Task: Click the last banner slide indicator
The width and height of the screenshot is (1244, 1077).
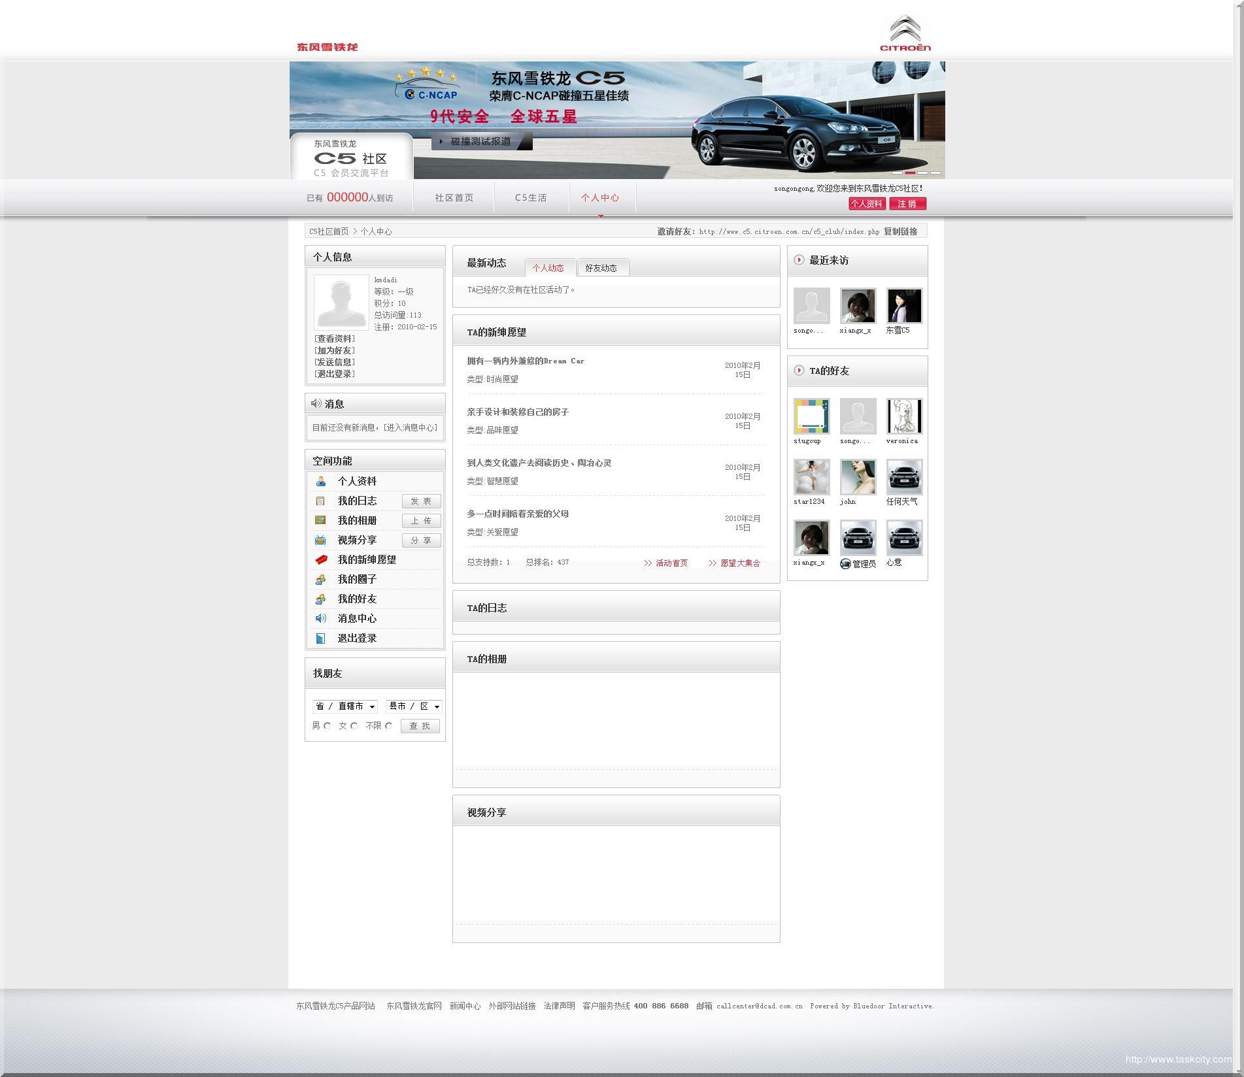Action: 935,173
